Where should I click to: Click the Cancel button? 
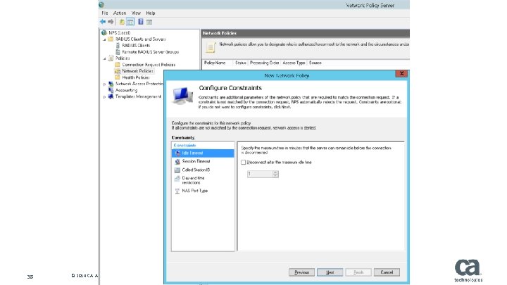(387, 272)
